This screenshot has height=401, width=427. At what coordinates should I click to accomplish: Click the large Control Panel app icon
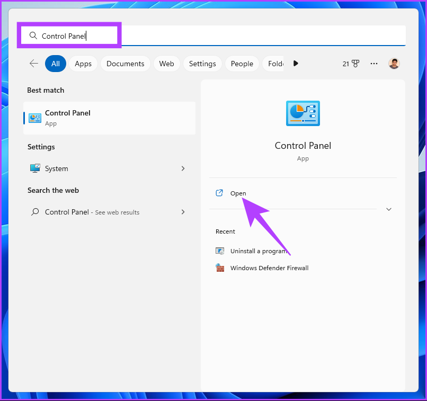[x=303, y=113]
